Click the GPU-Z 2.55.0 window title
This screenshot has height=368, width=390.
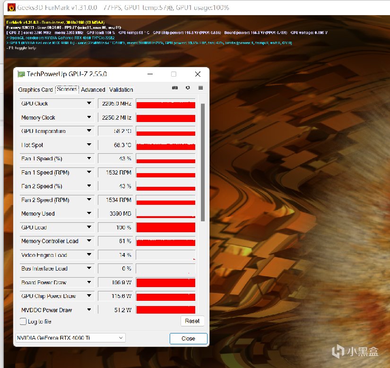[x=67, y=74]
